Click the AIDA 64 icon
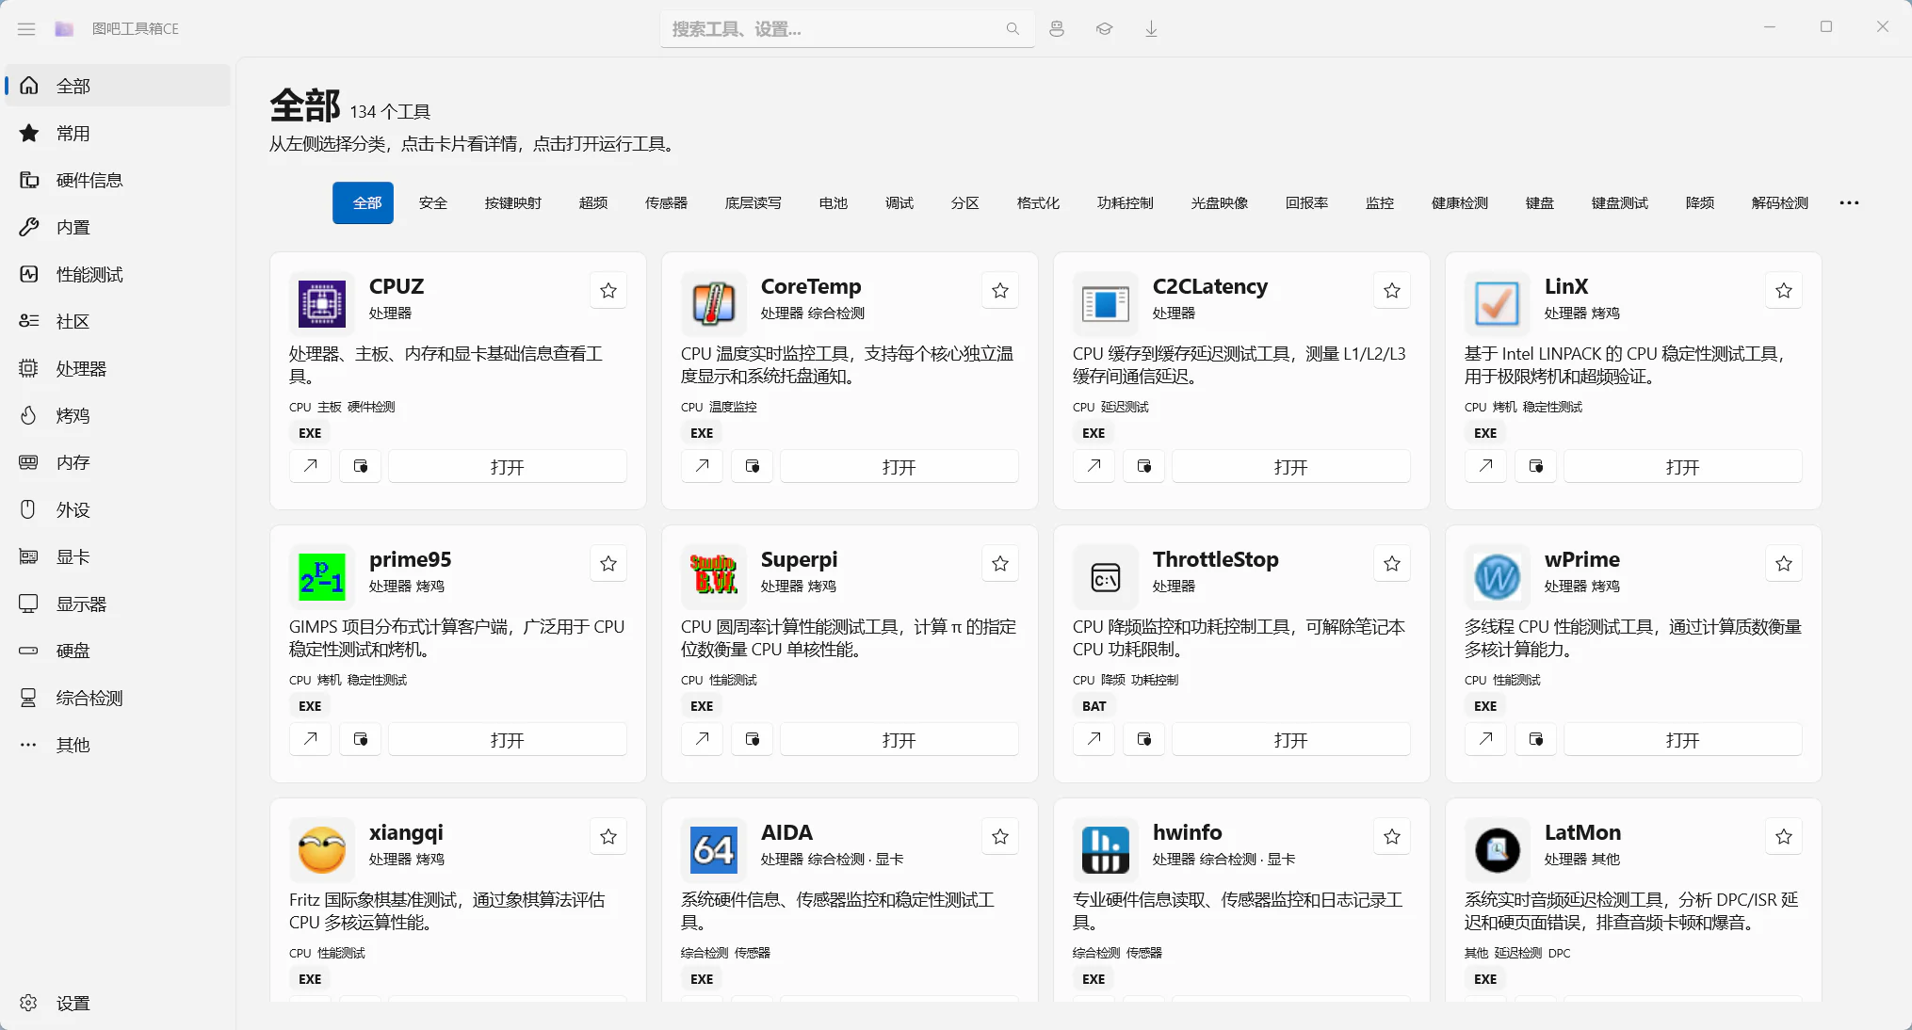 (x=714, y=850)
